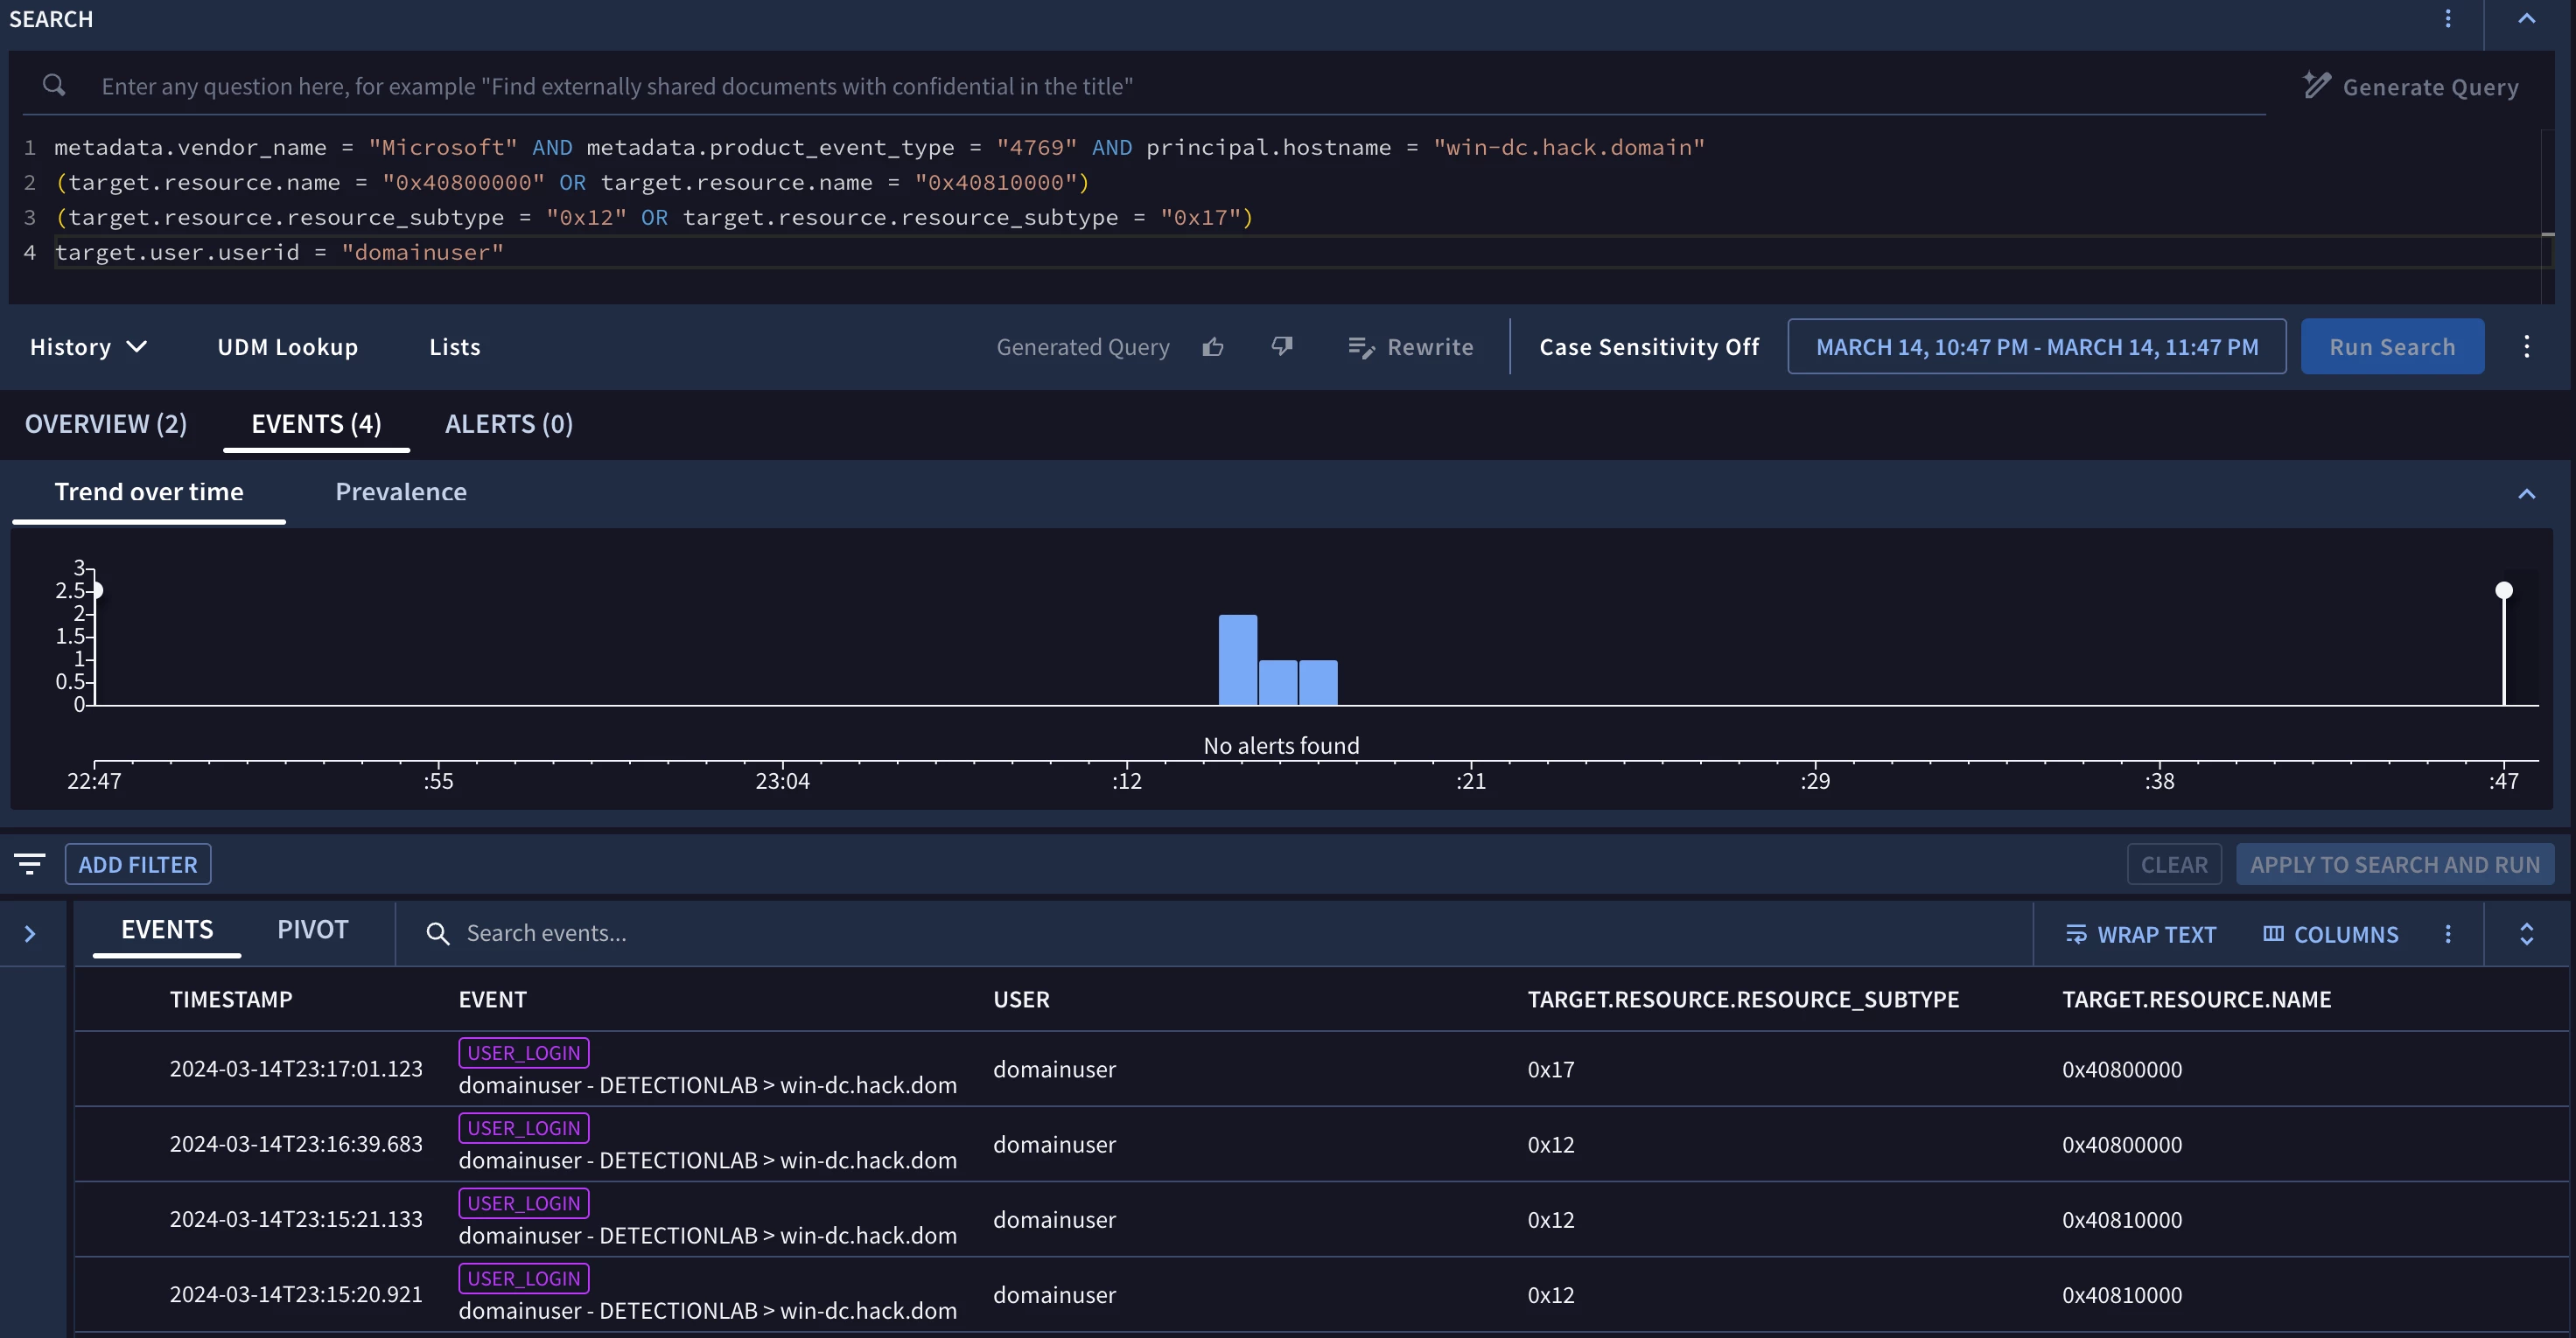Click timestamp 2024-03-14T23:16:39.683

(x=296, y=1143)
